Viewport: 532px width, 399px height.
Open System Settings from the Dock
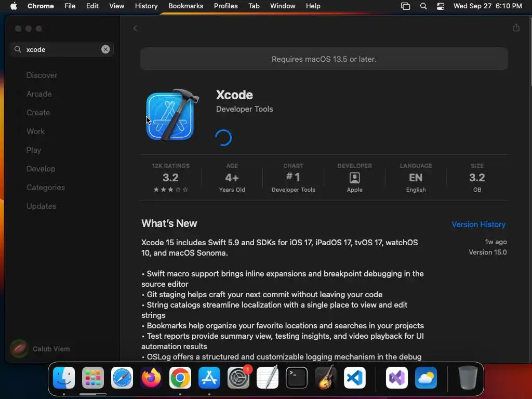[x=238, y=378]
